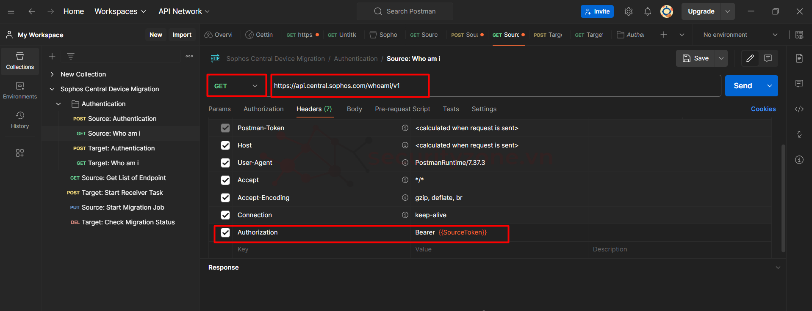Open the code snippet icon
Viewport: 812px width, 311px height.
799,109
